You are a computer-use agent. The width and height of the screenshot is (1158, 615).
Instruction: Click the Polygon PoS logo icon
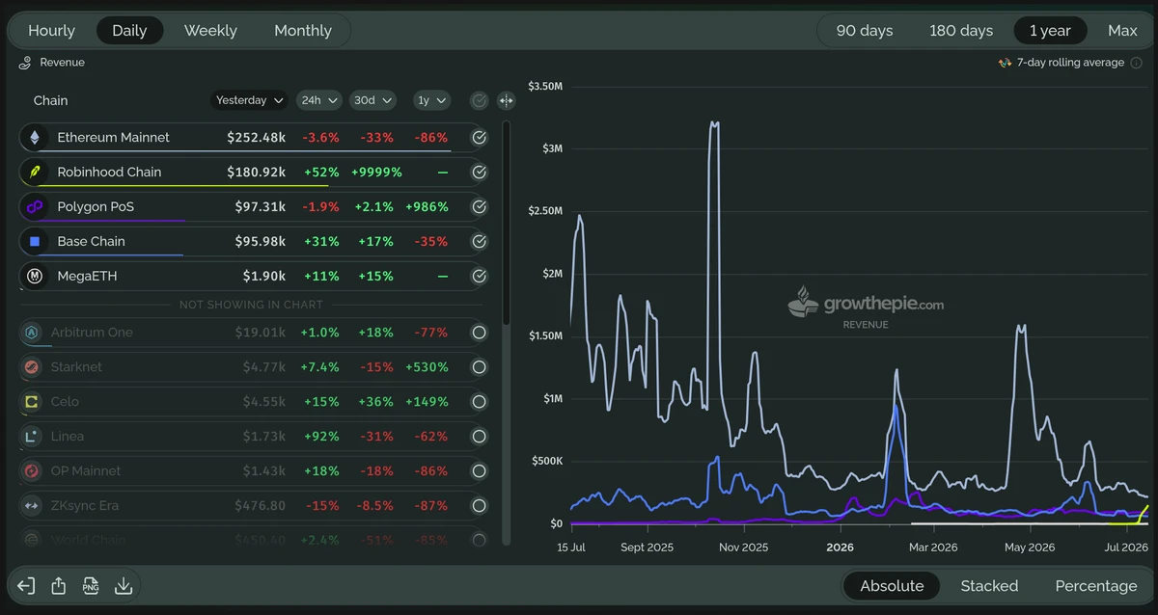tap(35, 207)
